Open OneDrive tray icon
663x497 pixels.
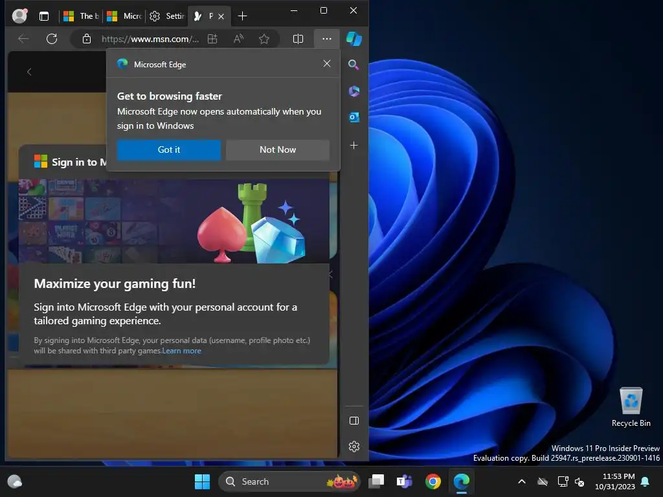coord(543,481)
